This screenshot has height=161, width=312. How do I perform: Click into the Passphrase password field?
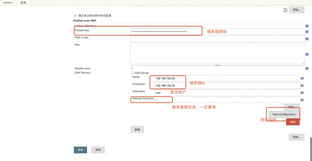click(217, 32)
